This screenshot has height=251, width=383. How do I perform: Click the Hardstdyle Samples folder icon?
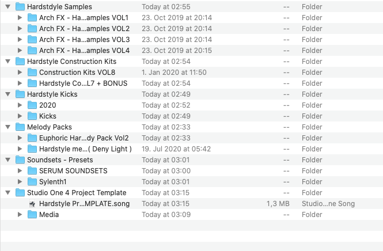pos(20,6)
